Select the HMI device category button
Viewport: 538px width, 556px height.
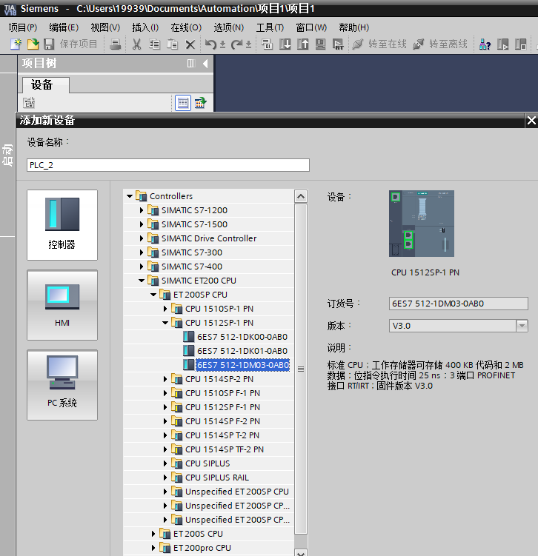[62, 305]
